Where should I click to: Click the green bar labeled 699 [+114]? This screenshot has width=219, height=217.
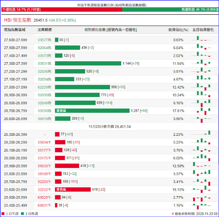pos(75,103)
